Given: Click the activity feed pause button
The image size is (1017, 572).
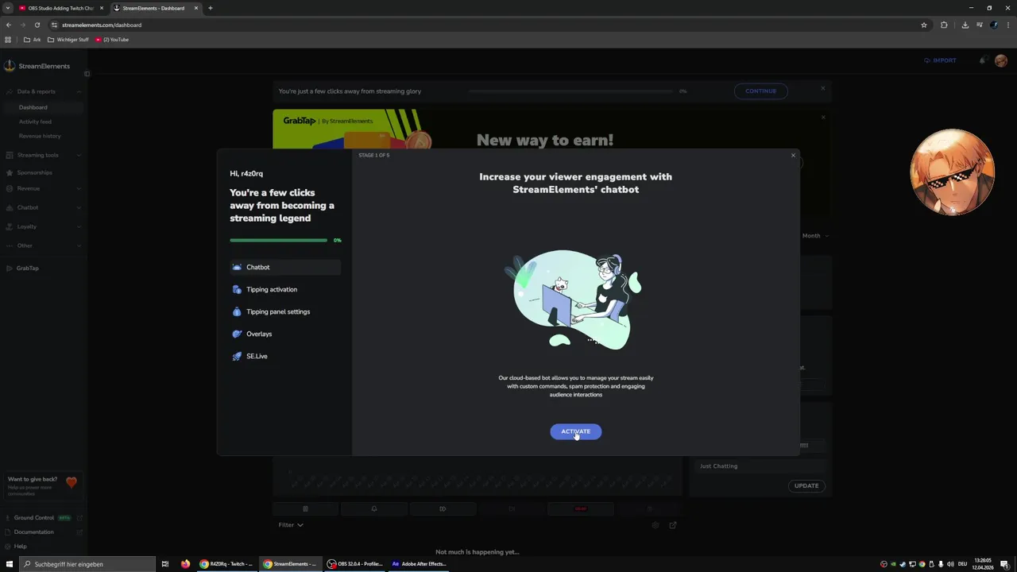Looking at the screenshot, I should click(305, 508).
